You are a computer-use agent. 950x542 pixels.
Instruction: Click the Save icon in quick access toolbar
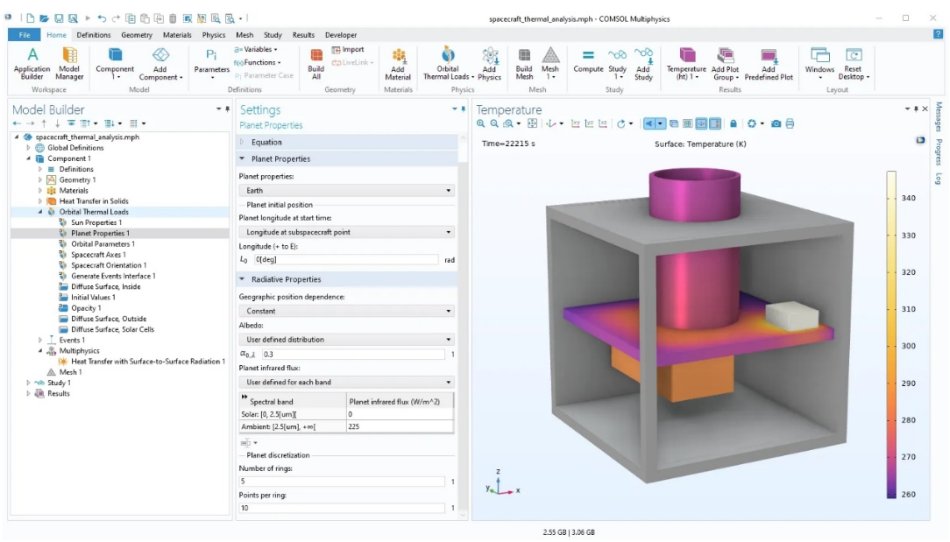[x=59, y=18]
